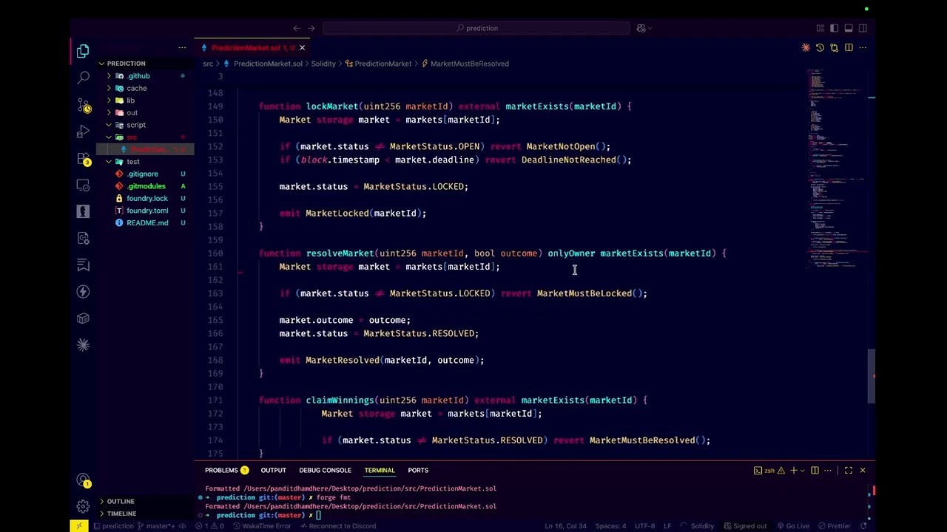The height and width of the screenshot is (532, 947).
Task: Collapse the PREDICTION root folder
Action: coord(126,64)
